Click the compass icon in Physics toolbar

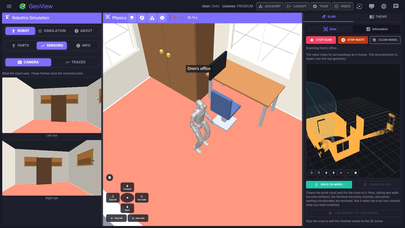point(142,18)
